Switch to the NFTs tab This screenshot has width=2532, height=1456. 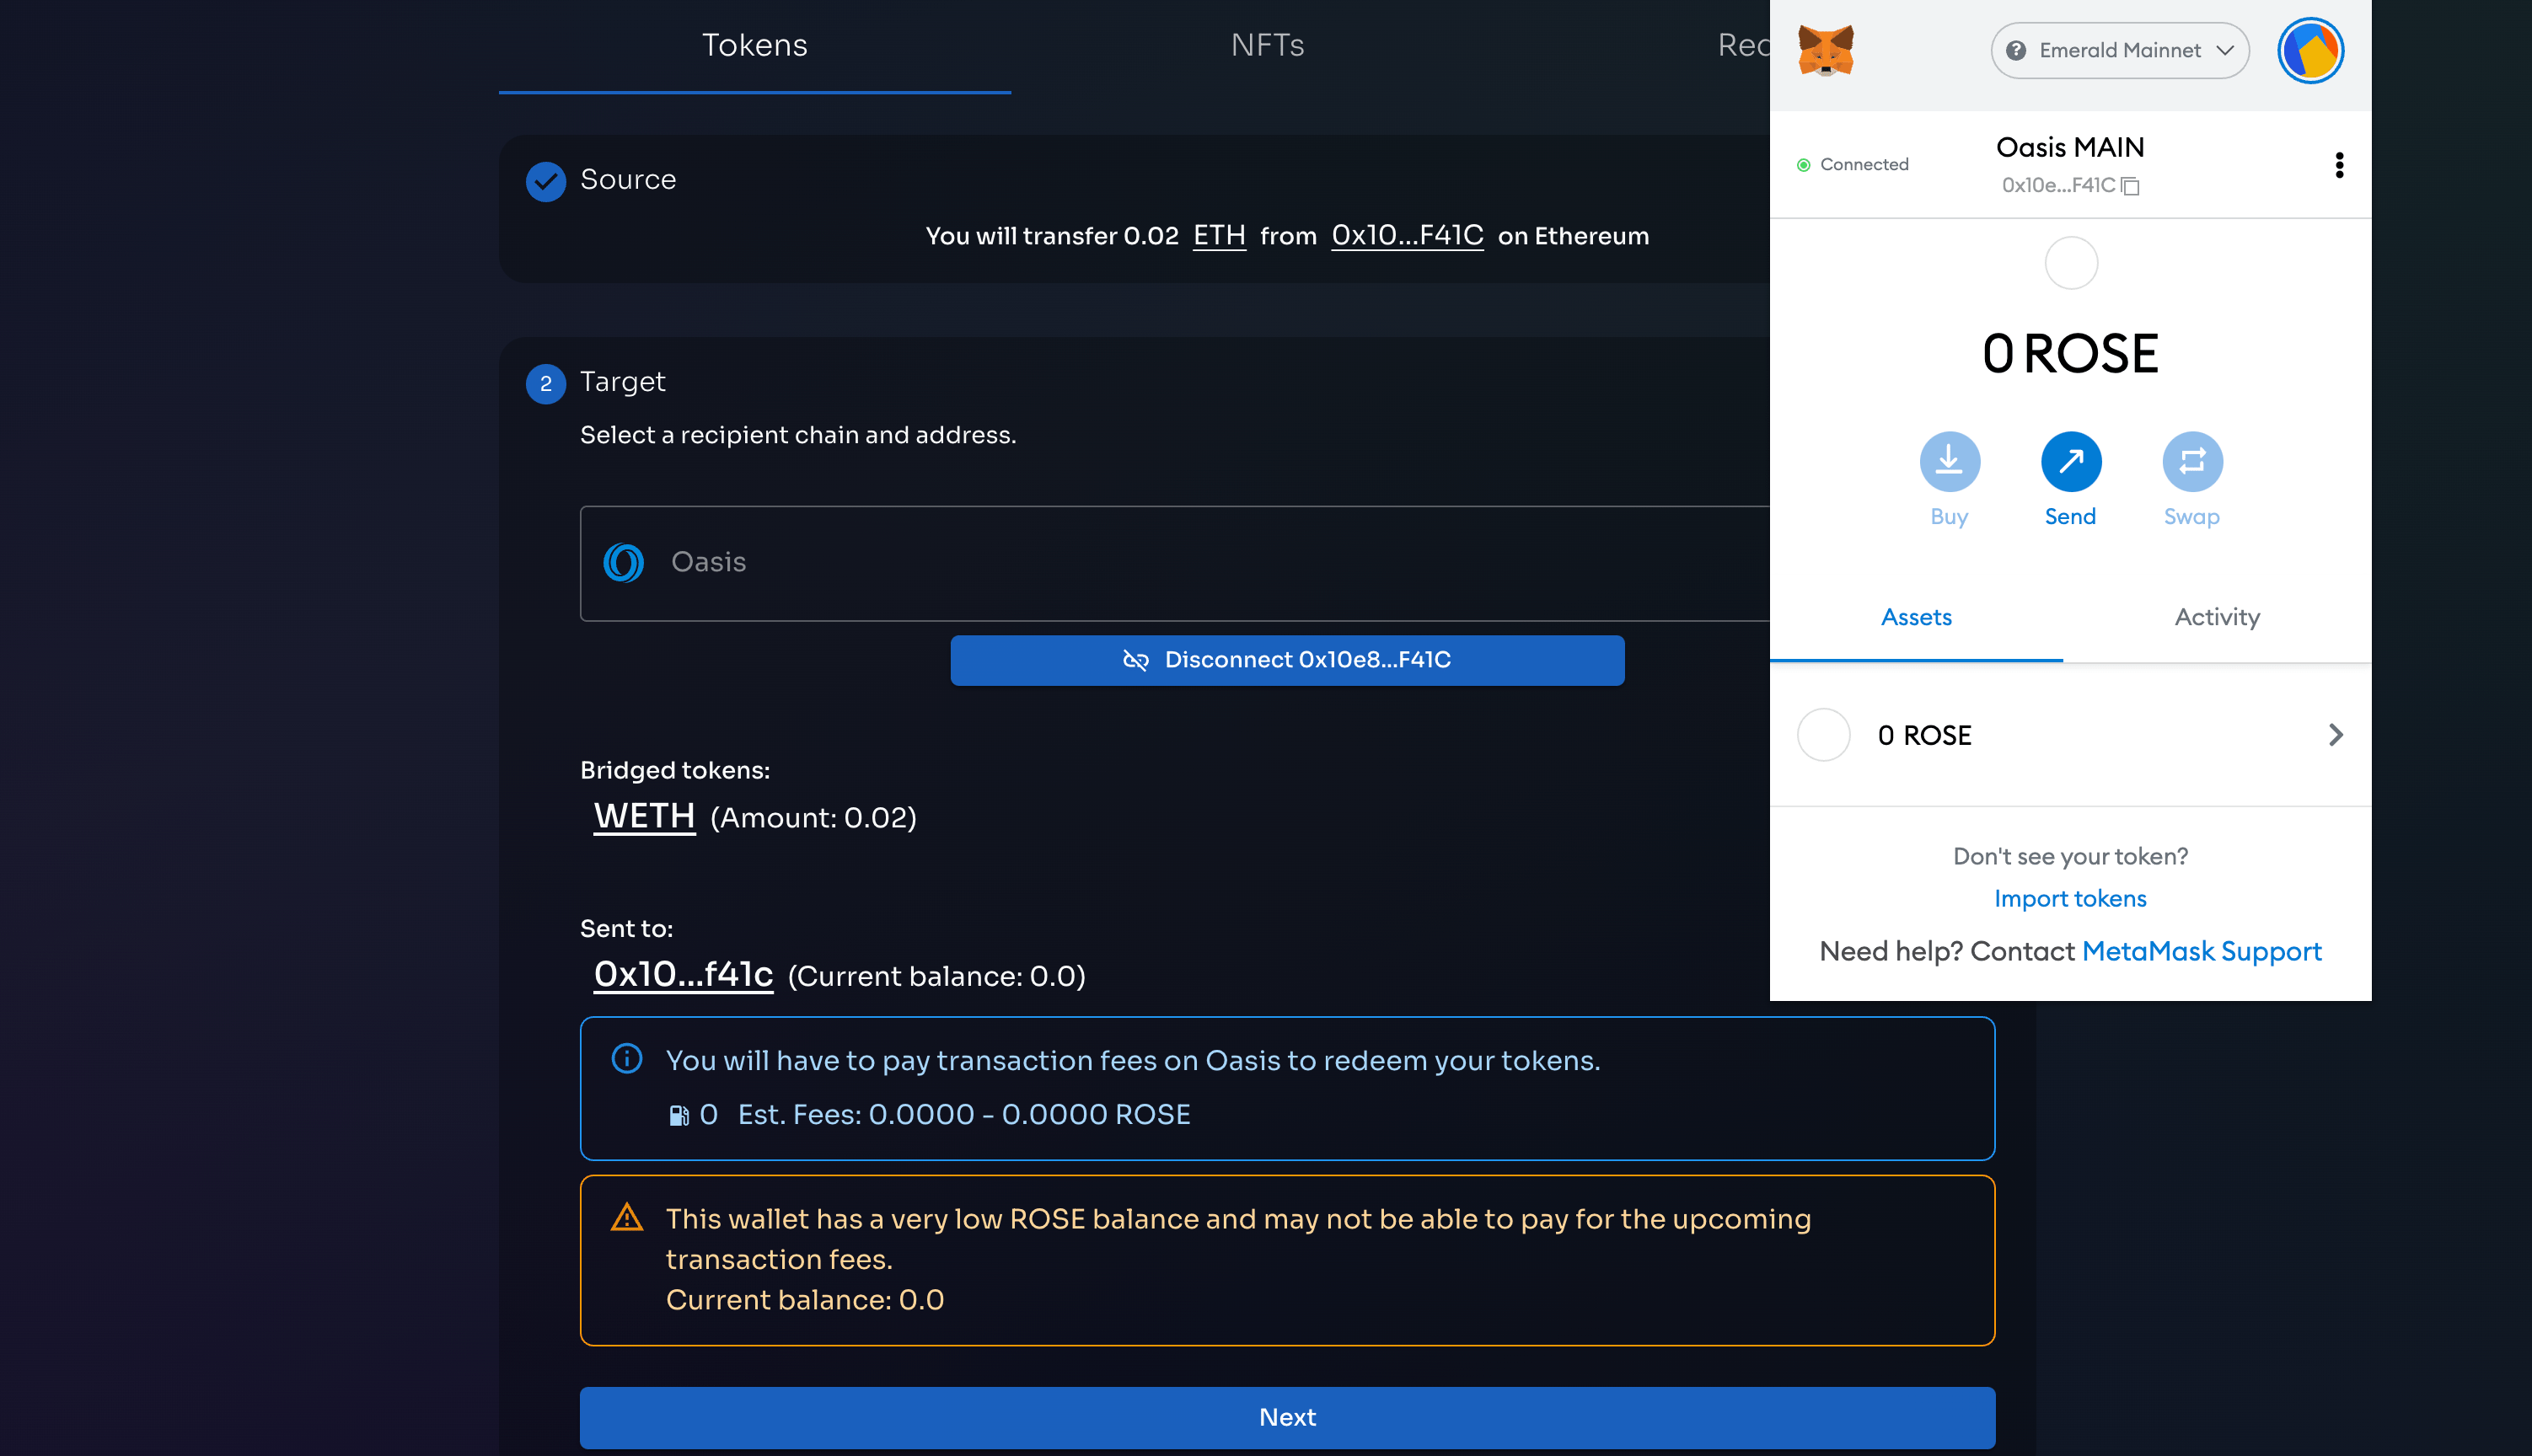point(1267,45)
